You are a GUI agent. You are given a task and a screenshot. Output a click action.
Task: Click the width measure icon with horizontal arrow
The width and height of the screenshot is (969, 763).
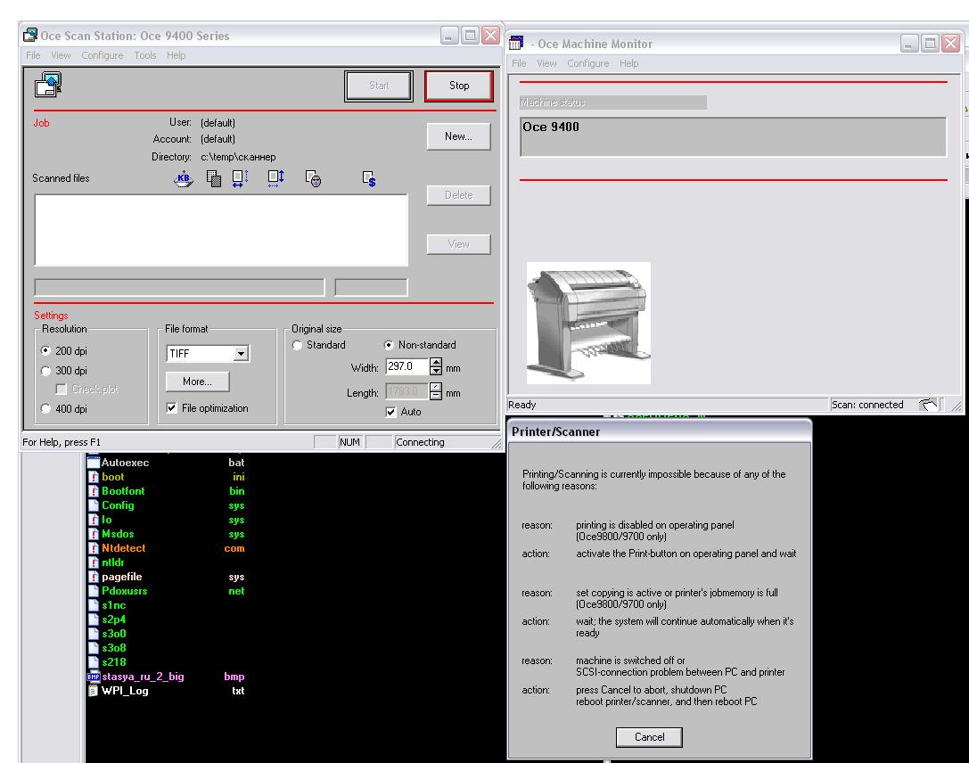240,179
